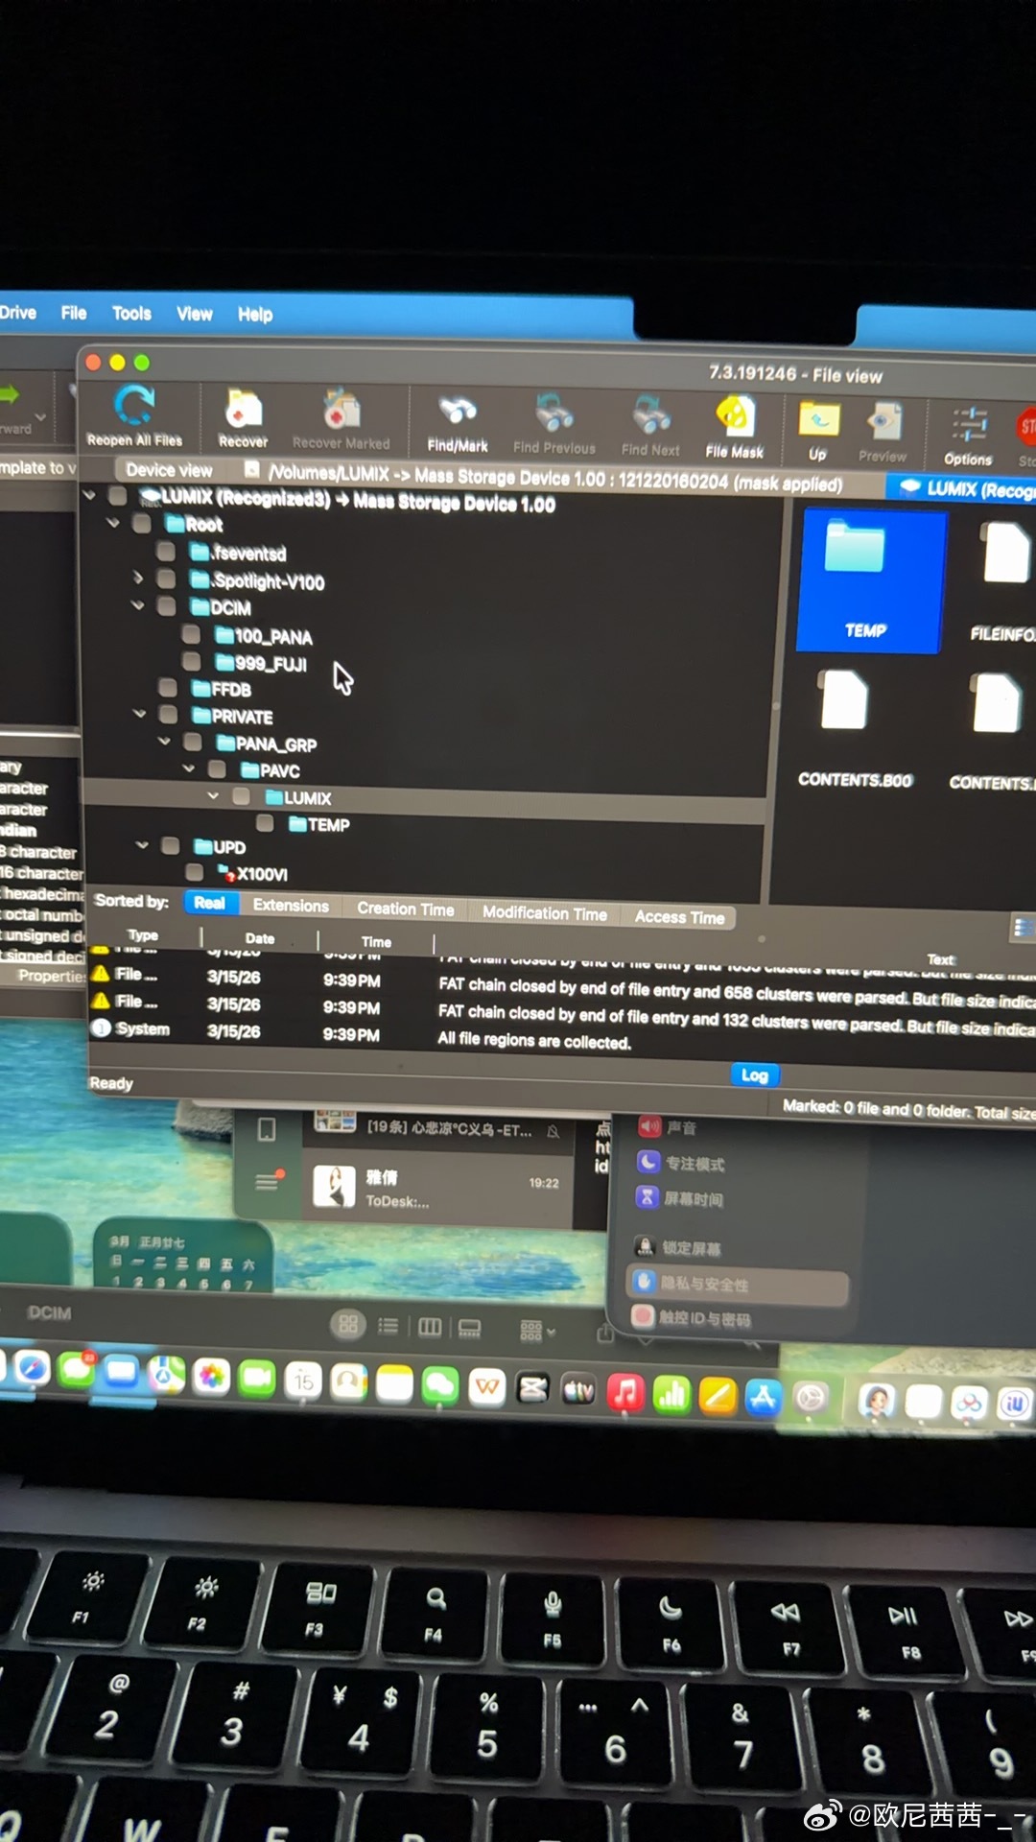The width and height of the screenshot is (1036, 1842).
Task: Open the Find/Mark binoculars tool
Action: click(458, 422)
